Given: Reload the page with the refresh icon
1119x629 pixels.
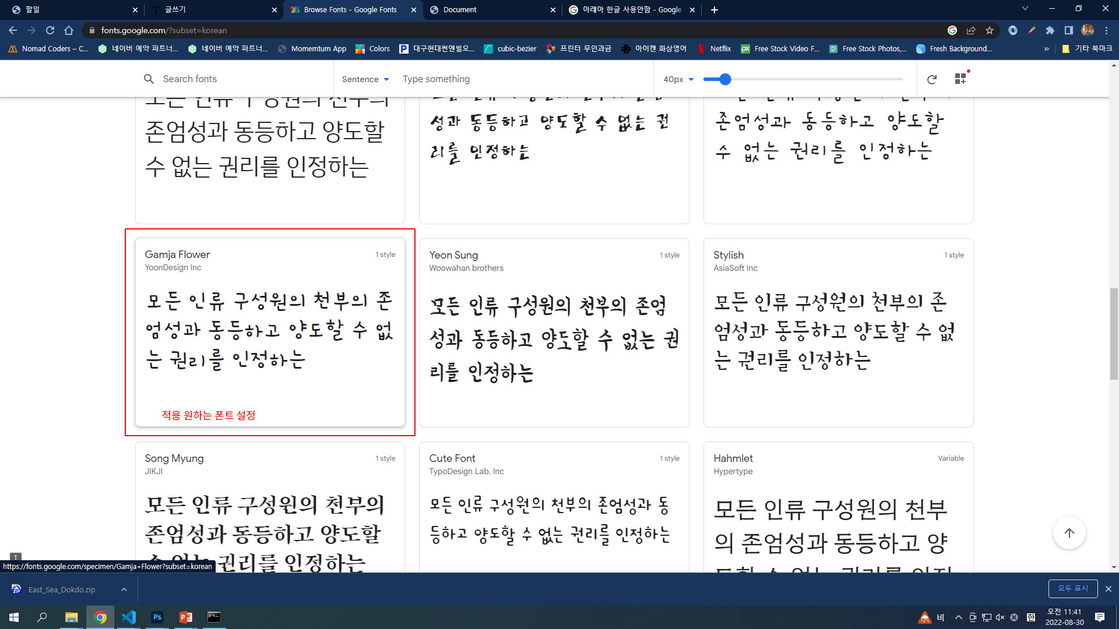Looking at the screenshot, I should click(50, 30).
